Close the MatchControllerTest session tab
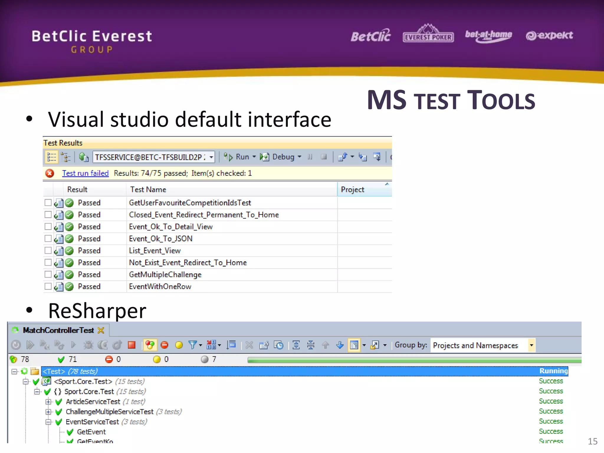 [x=101, y=330]
